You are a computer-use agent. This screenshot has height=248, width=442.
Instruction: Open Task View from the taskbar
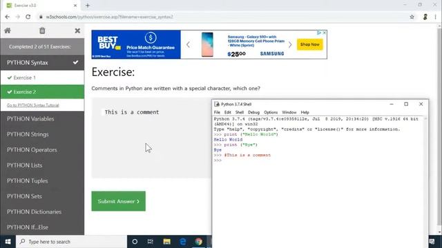coord(151,242)
